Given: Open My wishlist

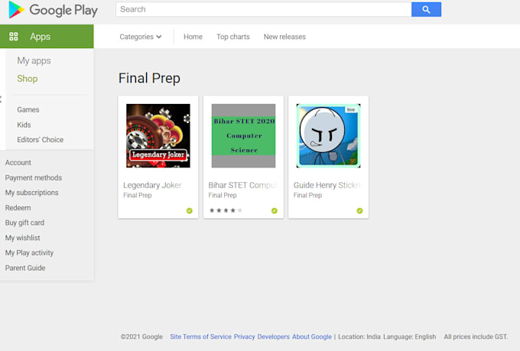Looking at the screenshot, I should pyautogui.click(x=22, y=238).
